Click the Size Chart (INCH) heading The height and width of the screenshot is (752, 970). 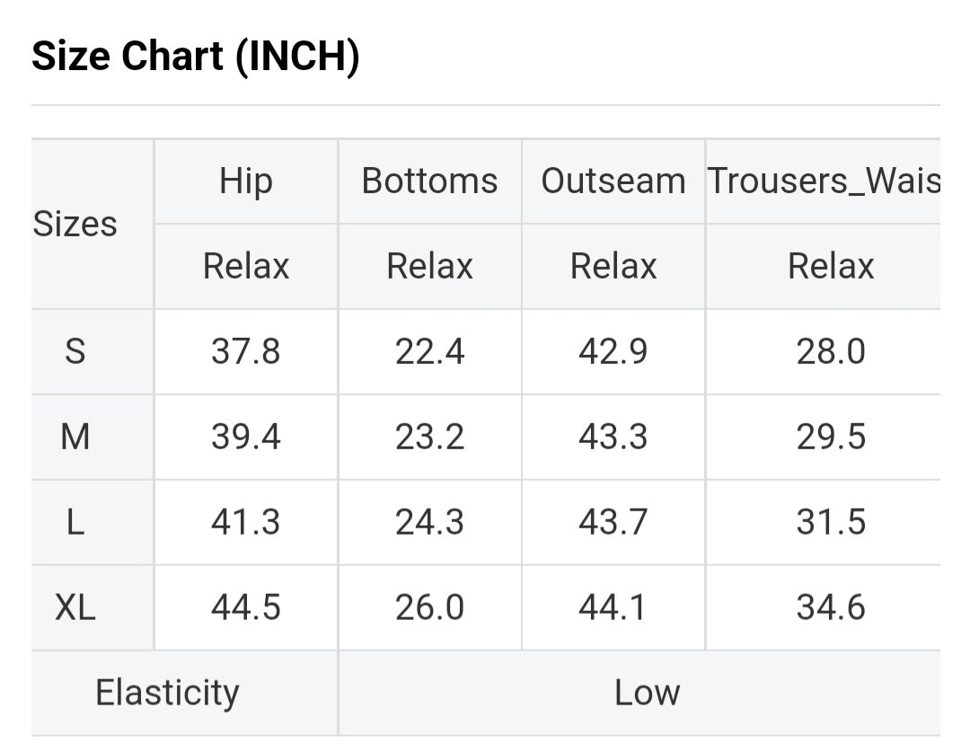point(196,58)
